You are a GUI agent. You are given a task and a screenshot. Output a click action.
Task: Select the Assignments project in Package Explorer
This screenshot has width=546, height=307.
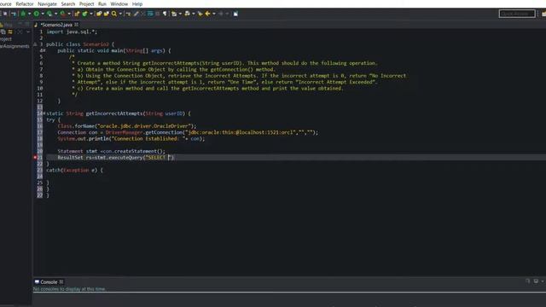coord(15,46)
